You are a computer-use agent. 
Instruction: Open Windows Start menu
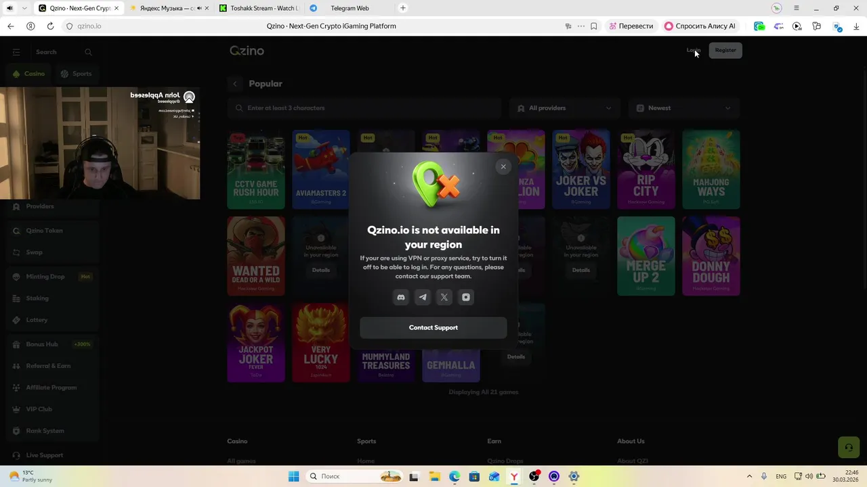293,476
